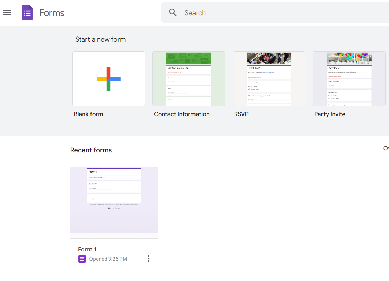Open the Party Invite template thumbnail
The width and height of the screenshot is (389, 281).
(349, 79)
